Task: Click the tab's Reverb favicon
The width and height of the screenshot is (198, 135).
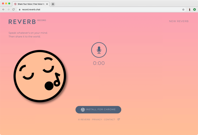Action: [15, 4]
